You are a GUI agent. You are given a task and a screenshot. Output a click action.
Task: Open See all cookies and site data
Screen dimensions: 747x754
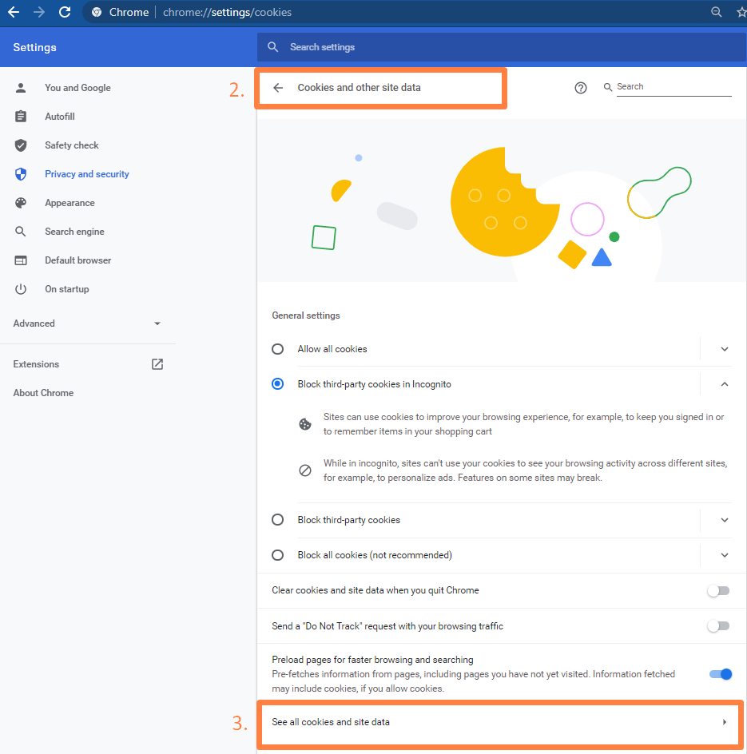(x=499, y=722)
